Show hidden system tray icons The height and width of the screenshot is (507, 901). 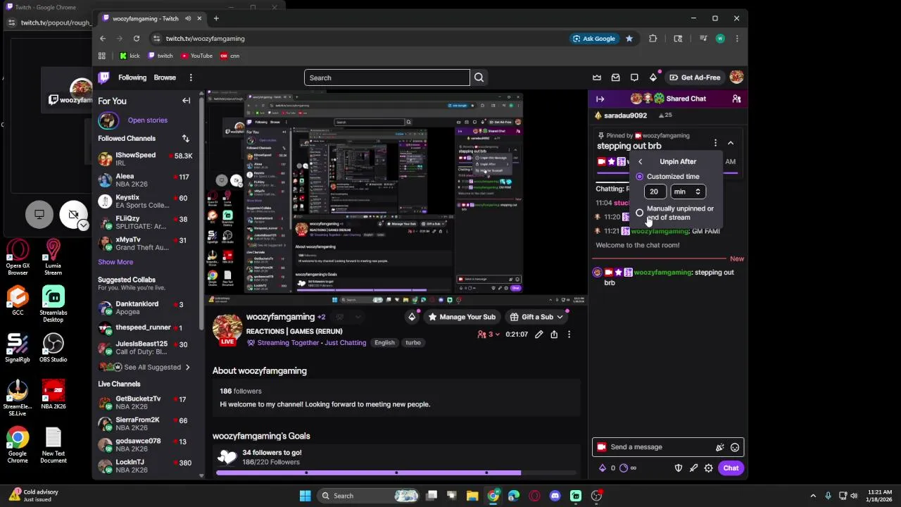point(812,496)
